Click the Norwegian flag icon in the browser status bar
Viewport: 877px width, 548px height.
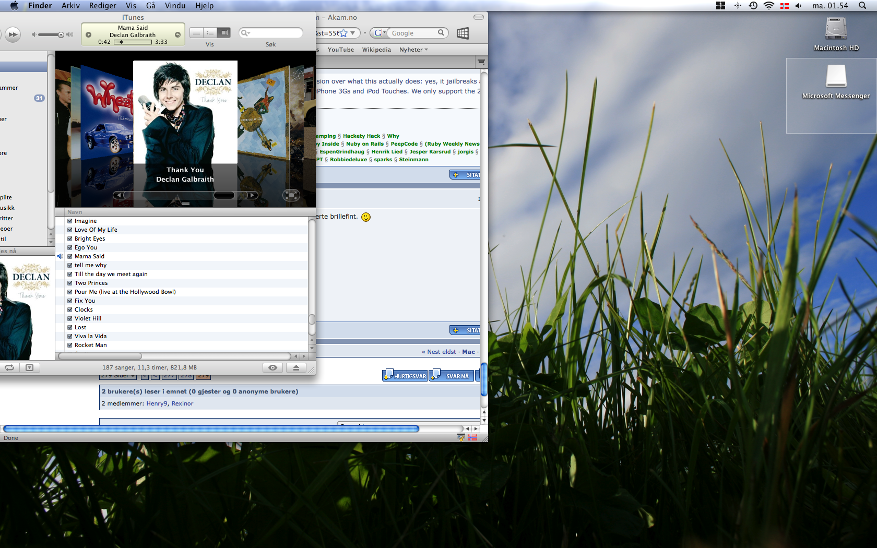coord(472,437)
